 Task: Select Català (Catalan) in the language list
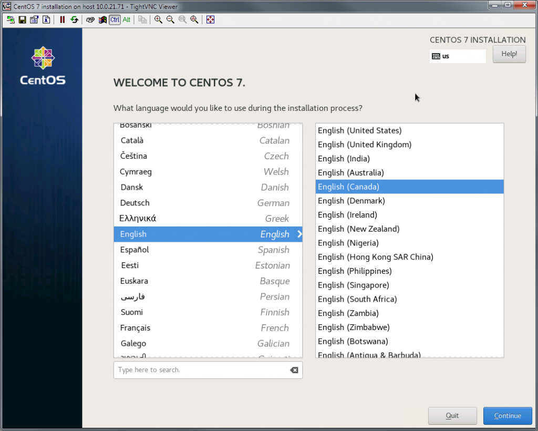click(208, 140)
